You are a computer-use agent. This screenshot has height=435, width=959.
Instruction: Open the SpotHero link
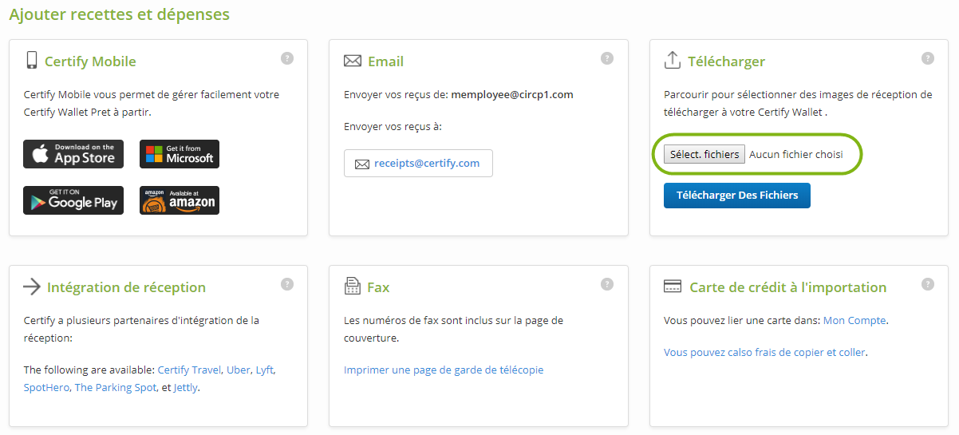46,387
